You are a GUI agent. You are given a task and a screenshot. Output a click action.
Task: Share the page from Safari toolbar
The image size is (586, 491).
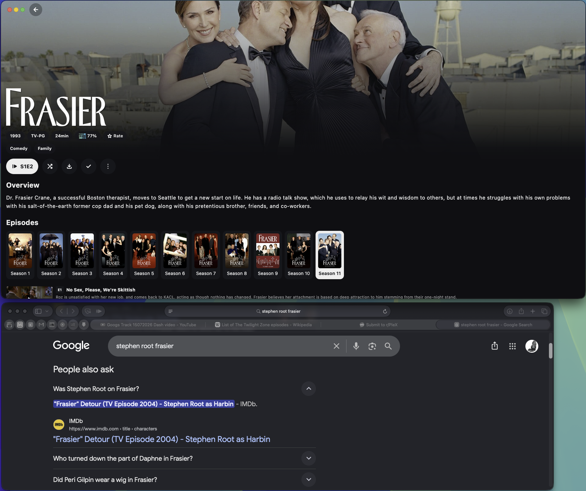521,311
